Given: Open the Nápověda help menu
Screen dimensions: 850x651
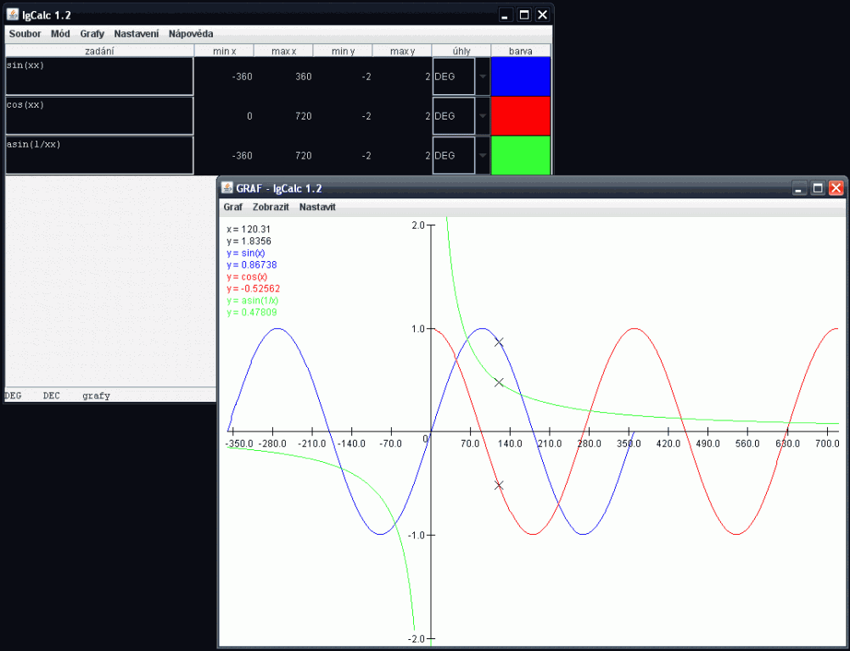Looking at the screenshot, I should tap(191, 34).
